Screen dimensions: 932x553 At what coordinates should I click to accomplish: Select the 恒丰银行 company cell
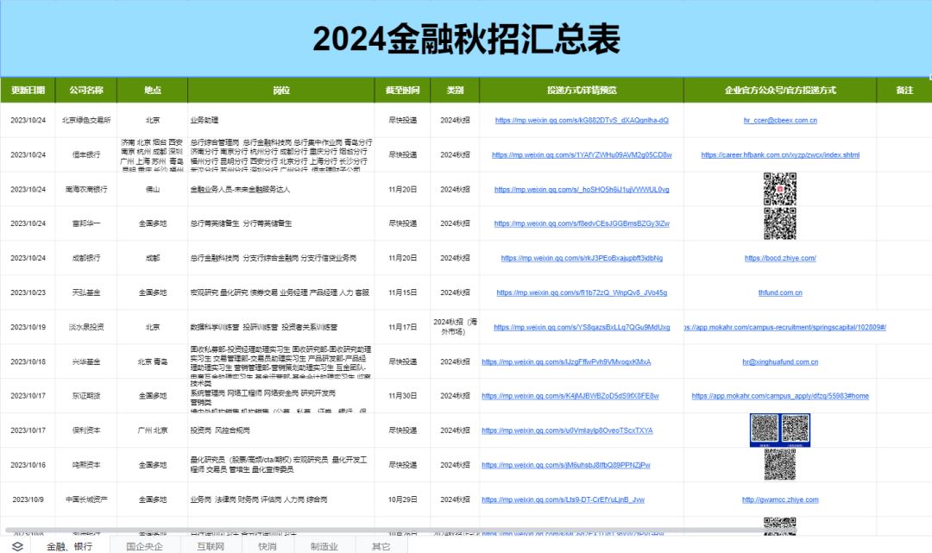tap(86, 154)
